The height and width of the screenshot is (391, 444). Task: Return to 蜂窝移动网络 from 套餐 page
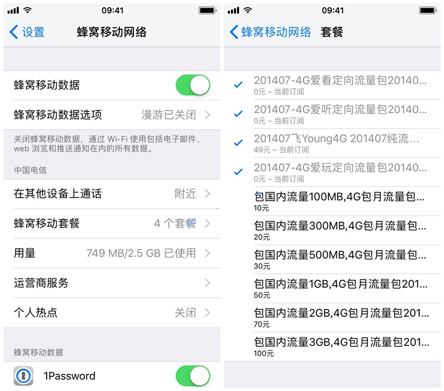point(270,32)
